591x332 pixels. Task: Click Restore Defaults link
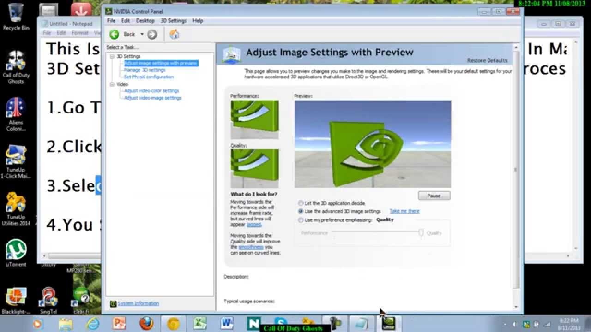coord(487,60)
